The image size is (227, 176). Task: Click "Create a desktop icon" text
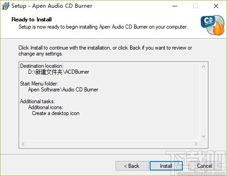click(x=55, y=113)
